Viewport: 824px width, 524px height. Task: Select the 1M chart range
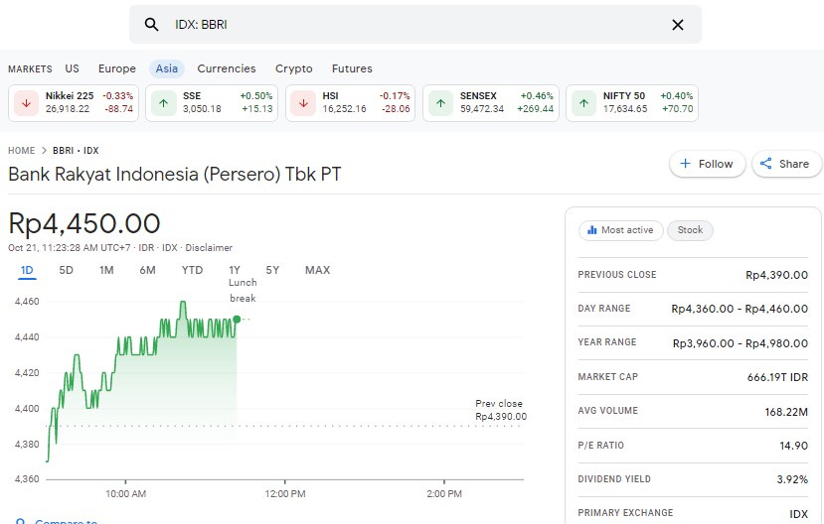pyautogui.click(x=106, y=270)
